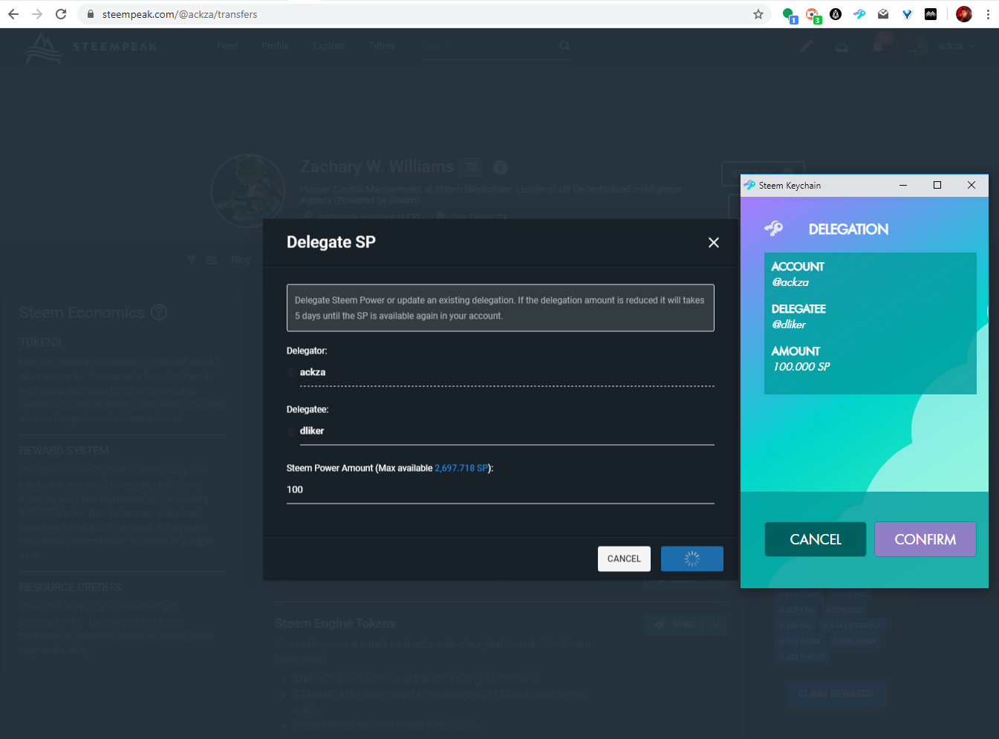Go back using the browser back arrow
Image resolution: width=999 pixels, height=739 pixels.
[13, 14]
